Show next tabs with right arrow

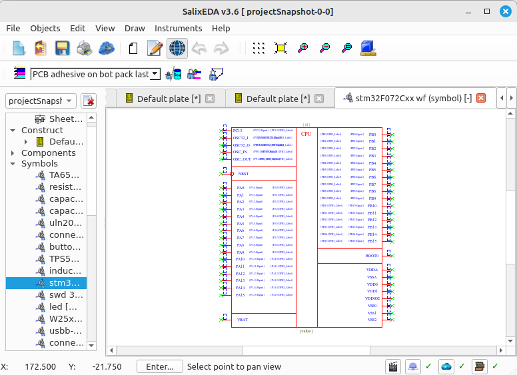(512, 98)
